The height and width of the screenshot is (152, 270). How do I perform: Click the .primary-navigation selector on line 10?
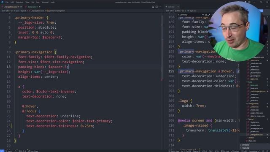33,52
